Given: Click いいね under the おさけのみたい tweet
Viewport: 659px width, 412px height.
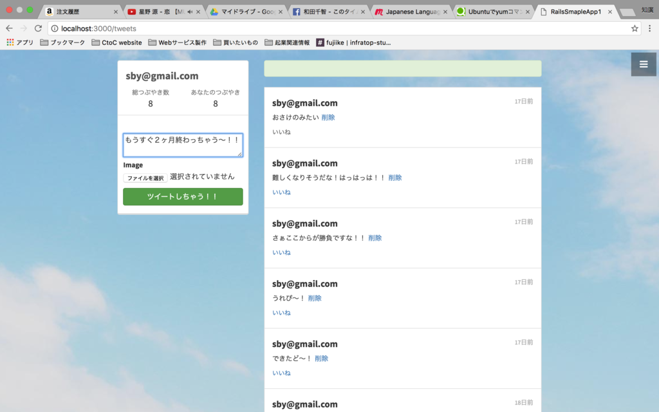Looking at the screenshot, I should tap(281, 132).
